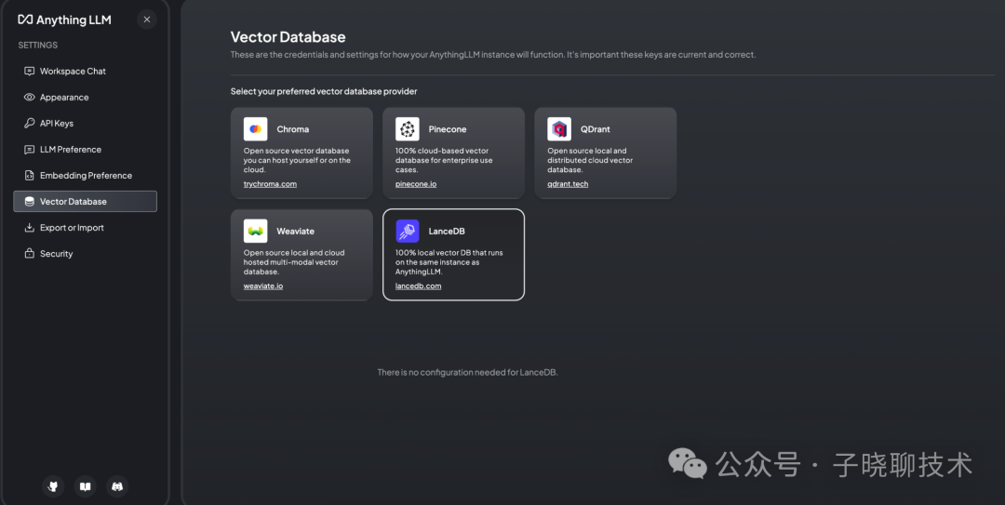Image resolution: width=1005 pixels, height=505 pixels.
Task: Click the LLM Preference chat icon
Action: coord(29,150)
